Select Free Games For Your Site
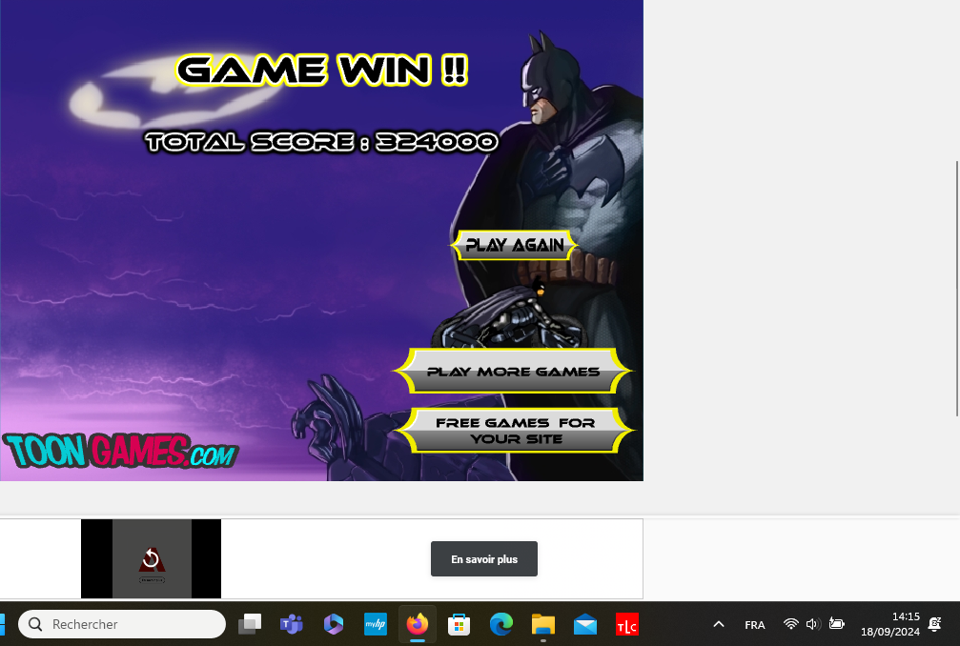Image resolution: width=960 pixels, height=646 pixels. click(516, 431)
